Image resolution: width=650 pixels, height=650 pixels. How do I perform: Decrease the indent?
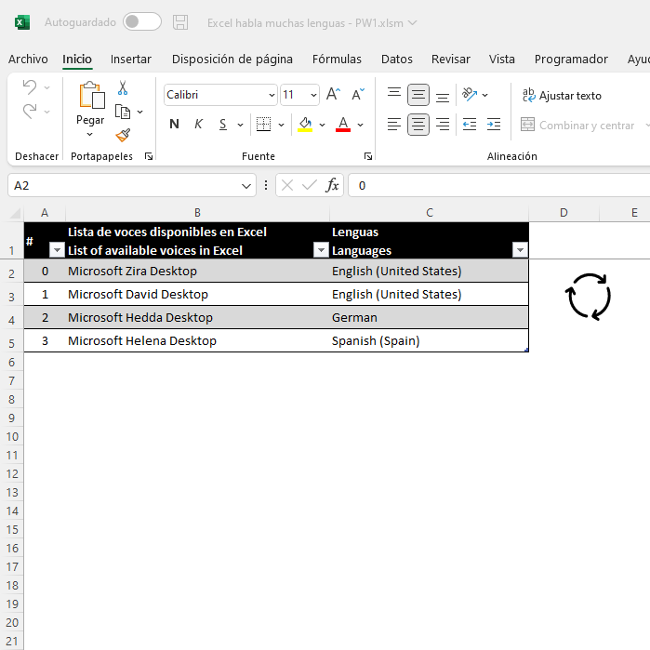(470, 125)
